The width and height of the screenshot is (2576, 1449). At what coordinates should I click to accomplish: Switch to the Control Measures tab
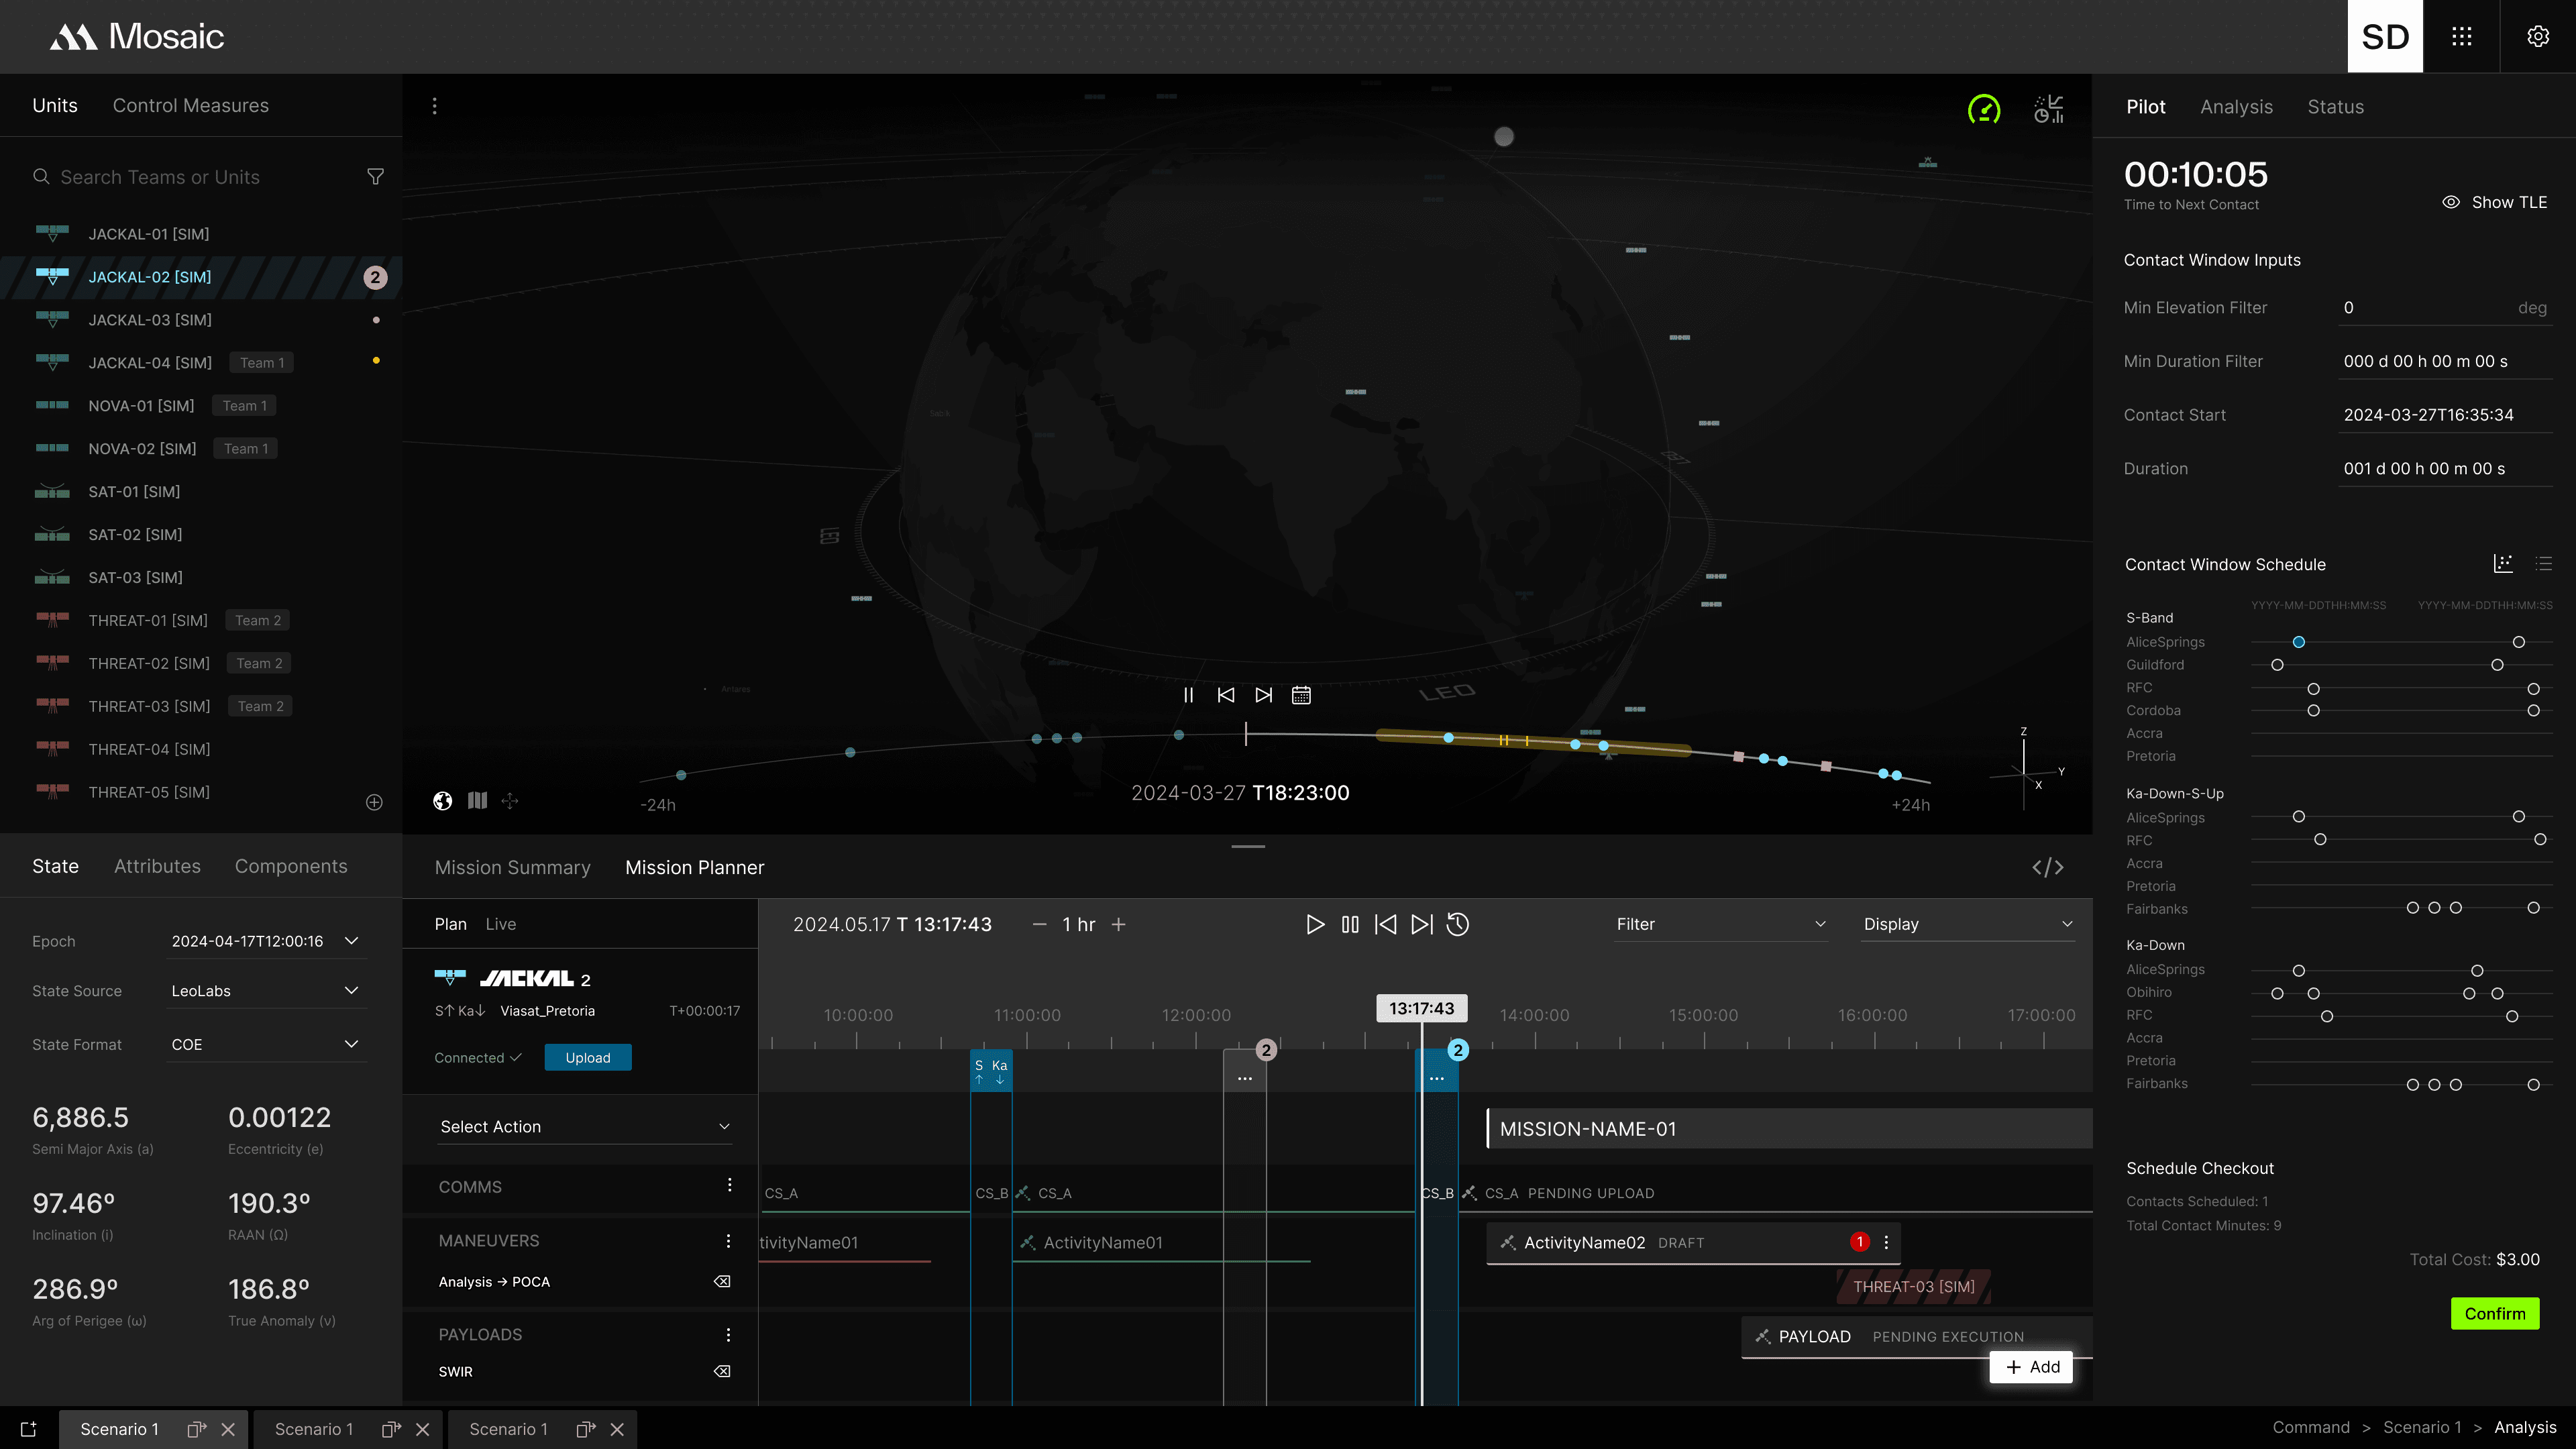point(190,106)
